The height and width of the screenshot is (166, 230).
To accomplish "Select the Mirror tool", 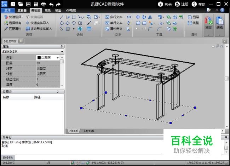I will 150,17.
